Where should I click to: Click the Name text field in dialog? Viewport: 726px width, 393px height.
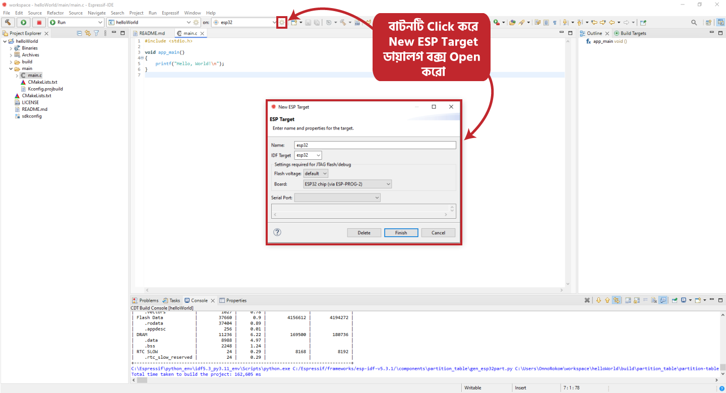click(375, 145)
